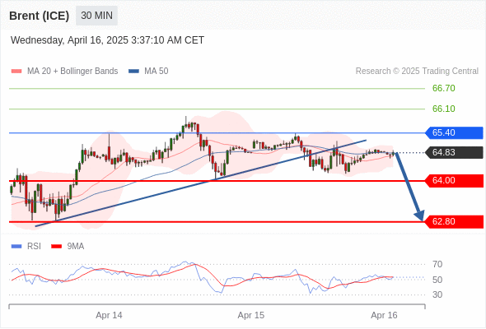The width and height of the screenshot is (486, 329).
Task: Click the 30 MIN timeframe button
Action: (x=96, y=16)
